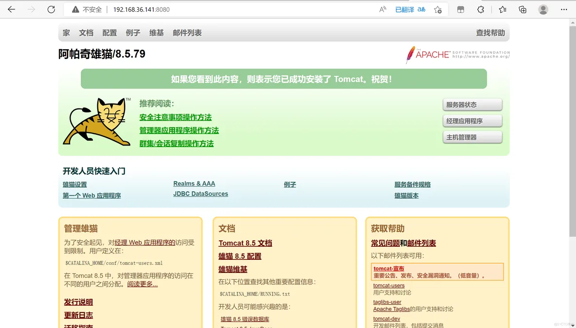
Task: Open Tomcat 8.5 文档 link
Action: tap(245, 243)
